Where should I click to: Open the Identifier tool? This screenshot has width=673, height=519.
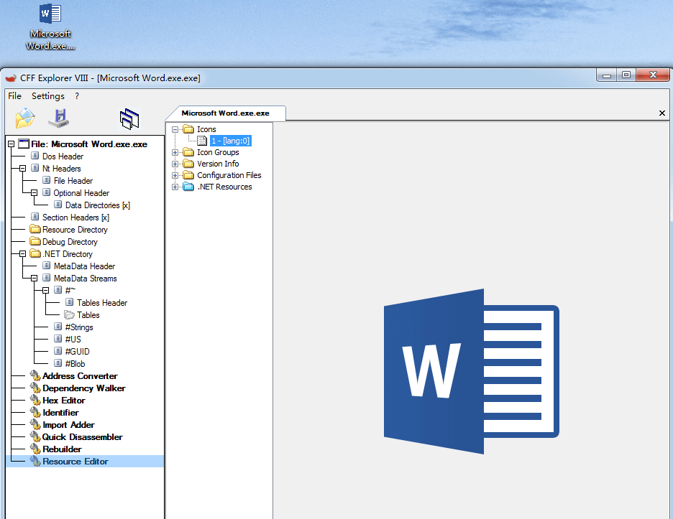pos(60,413)
